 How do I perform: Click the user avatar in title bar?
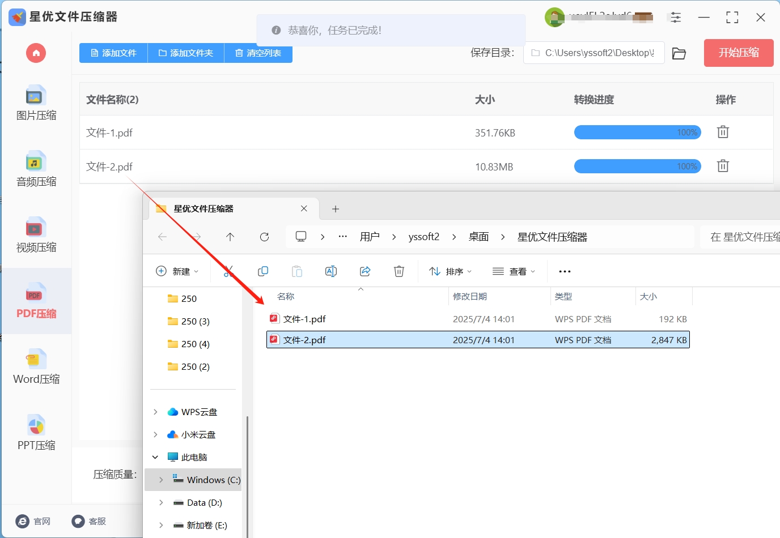554,18
